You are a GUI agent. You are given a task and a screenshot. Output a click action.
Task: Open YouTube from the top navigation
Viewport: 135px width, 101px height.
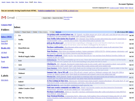coord(21,2)
